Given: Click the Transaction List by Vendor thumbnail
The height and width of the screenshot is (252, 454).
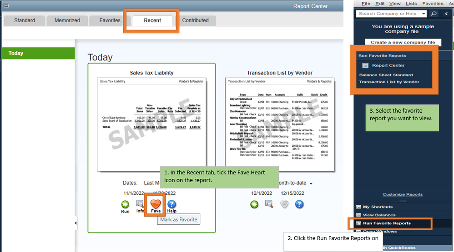Looking at the screenshot, I should (x=280, y=124).
